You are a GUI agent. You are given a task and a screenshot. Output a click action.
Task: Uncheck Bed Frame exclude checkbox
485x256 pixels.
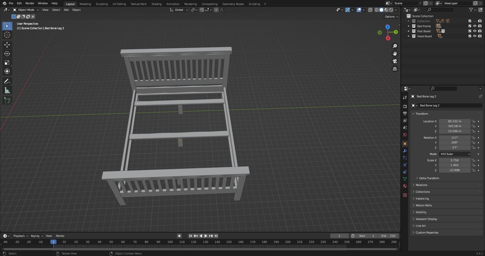(x=470, y=26)
